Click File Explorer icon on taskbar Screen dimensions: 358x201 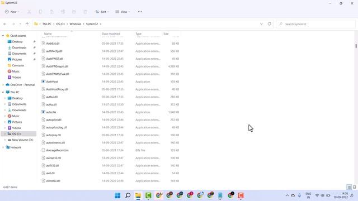pyautogui.click(x=138, y=195)
